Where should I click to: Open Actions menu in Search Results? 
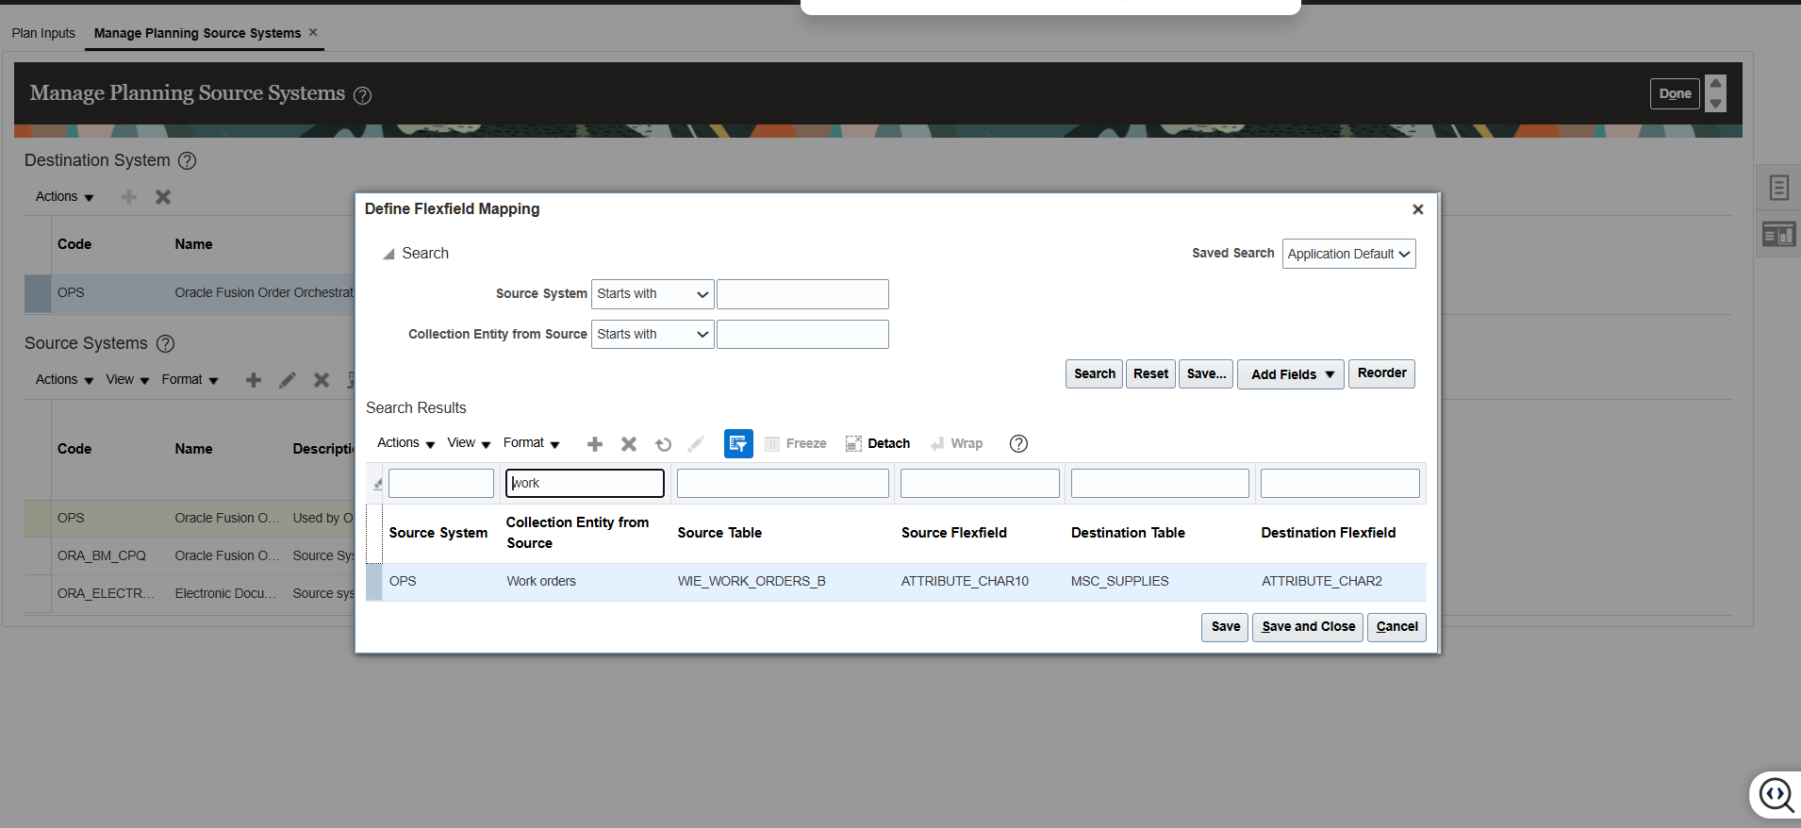(405, 443)
